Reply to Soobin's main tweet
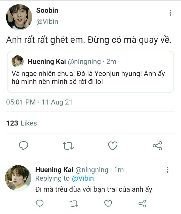Image resolution: width=181 pixels, height=214 pixels. tap(24, 146)
